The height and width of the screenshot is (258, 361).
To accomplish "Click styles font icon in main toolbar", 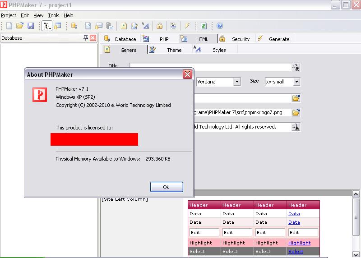I will coord(145,26).
